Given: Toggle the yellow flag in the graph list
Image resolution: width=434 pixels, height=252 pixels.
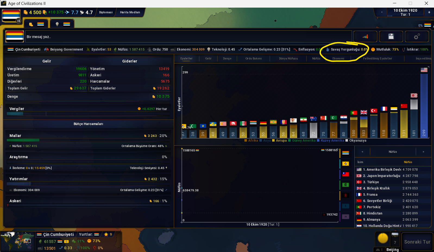Looking at the screenshot, I should tap(345, 164).
